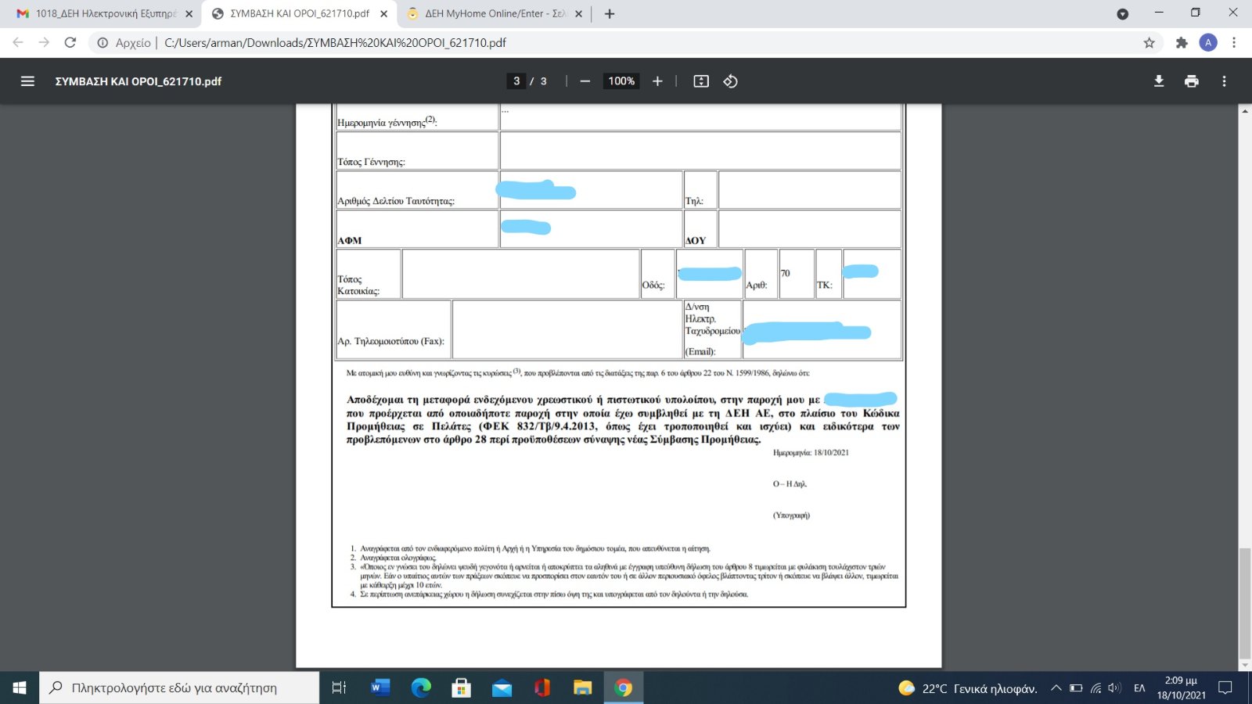Viewport: 1252px width, 704px height.
Task: Reload the current page
Action: pos(70,42)
